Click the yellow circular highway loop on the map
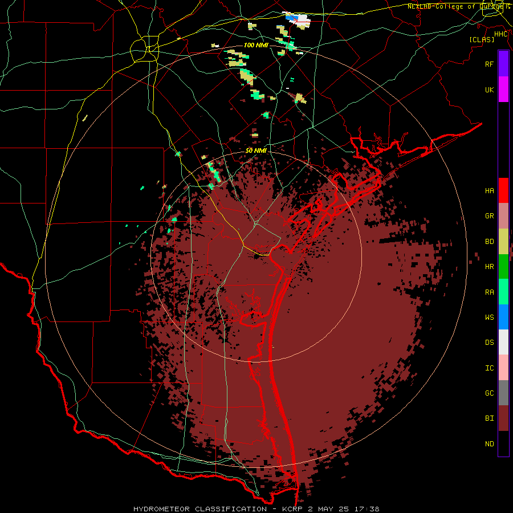The height and width of the screenshot is (513, 513). point(144,50)
